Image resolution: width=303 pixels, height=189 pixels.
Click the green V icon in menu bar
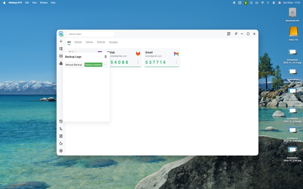(246, 3)
